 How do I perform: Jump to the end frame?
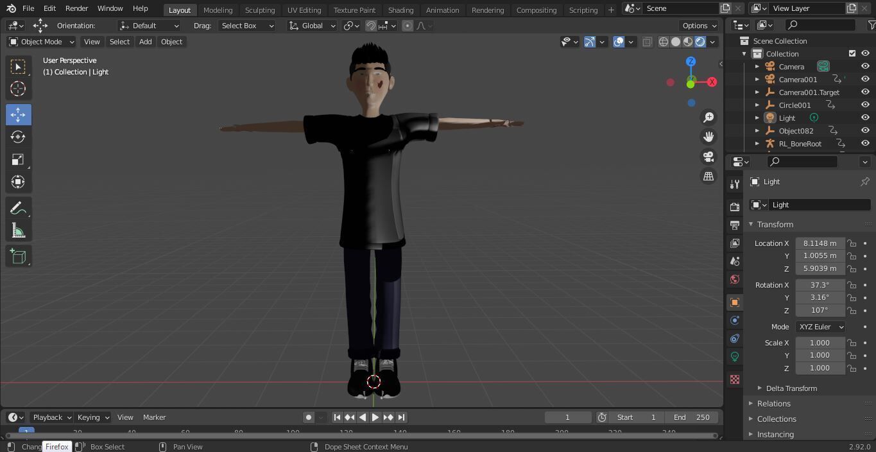coord(401,417)
